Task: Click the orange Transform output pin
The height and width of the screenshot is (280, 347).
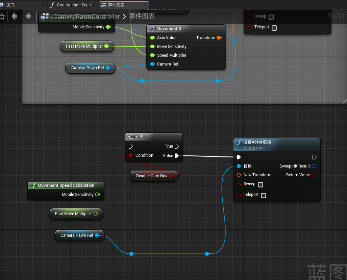Action: [219, 37]
